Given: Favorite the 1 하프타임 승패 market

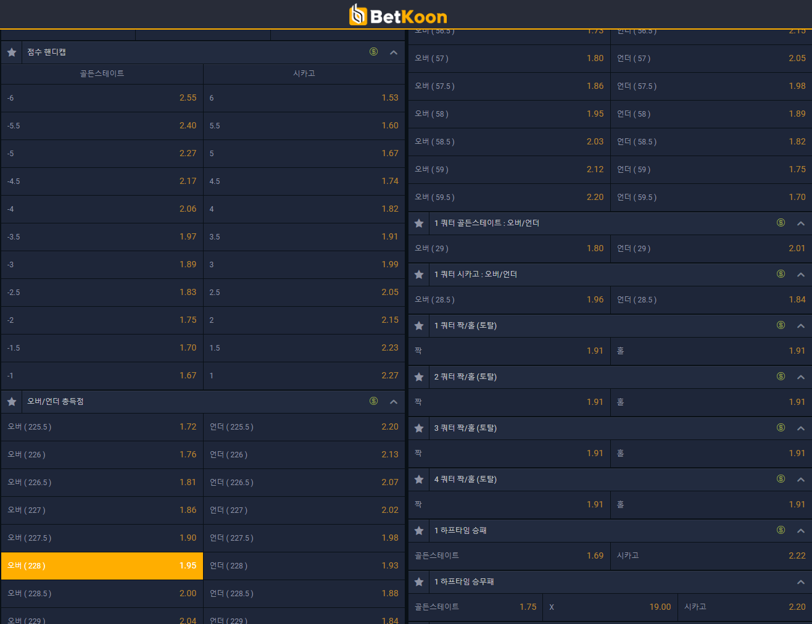Looking at the screenshot, I should 419,531.
